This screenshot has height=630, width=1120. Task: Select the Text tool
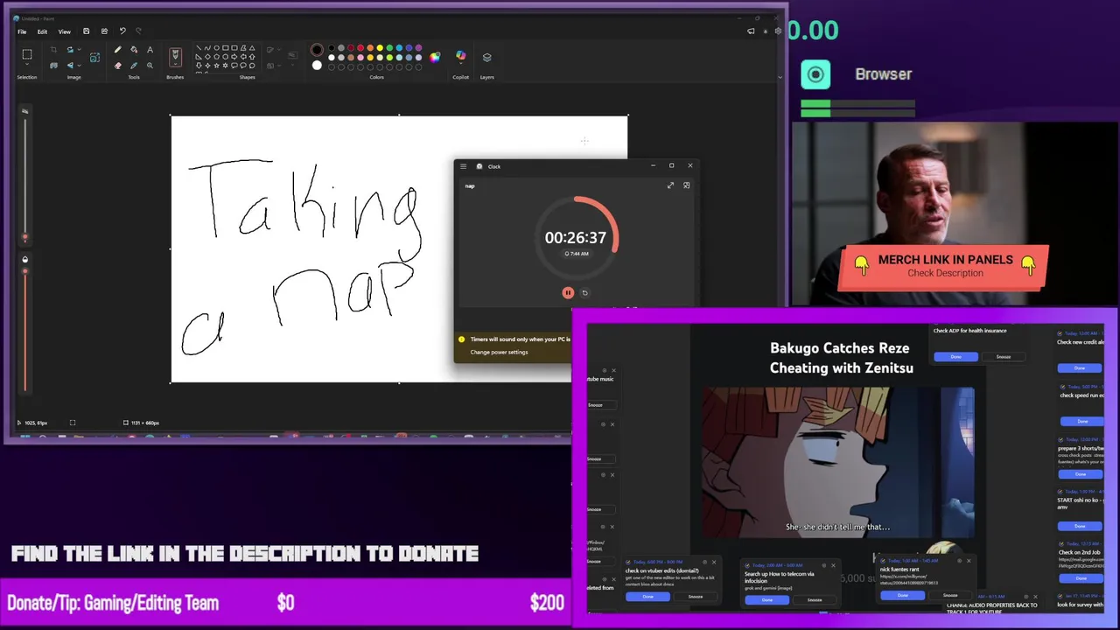click(x=150, y=50)
